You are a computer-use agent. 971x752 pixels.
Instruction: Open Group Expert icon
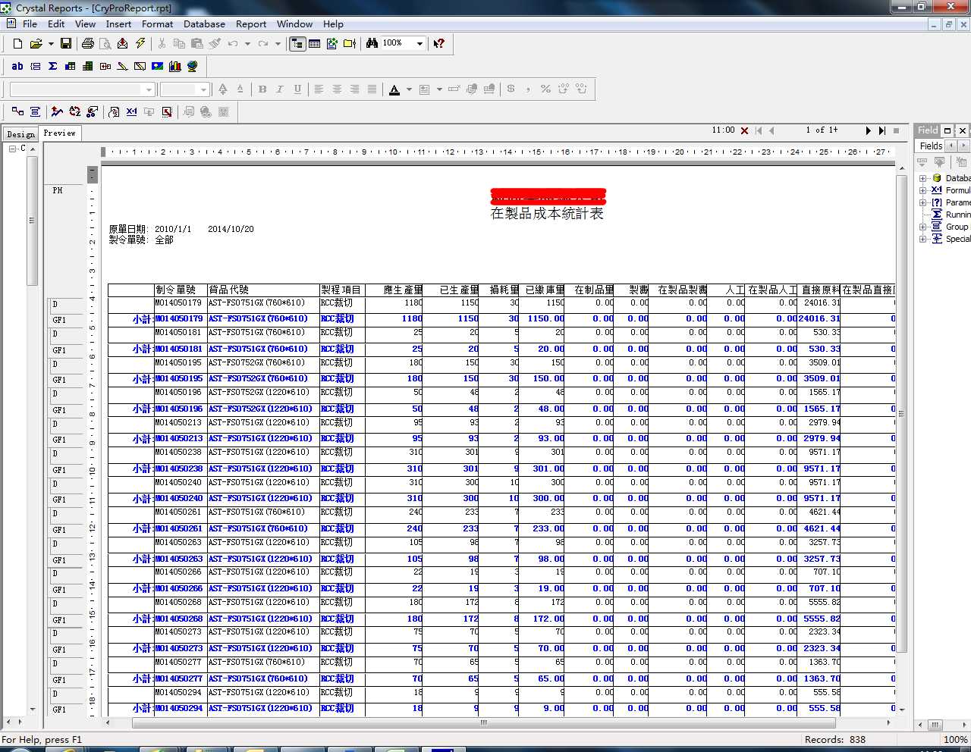click(x=35, y=111)
